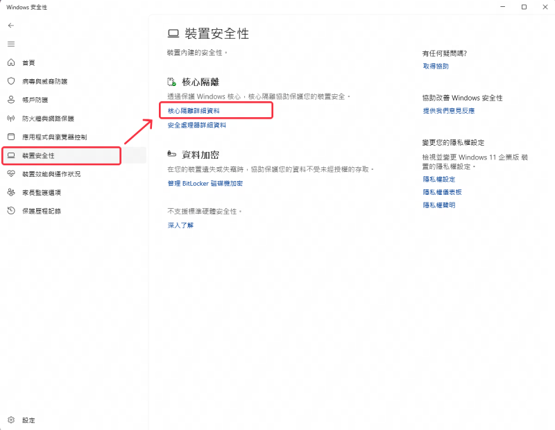Click the Windows 安全性 title bar text
555x430 pixels.
tap(26, 7)
